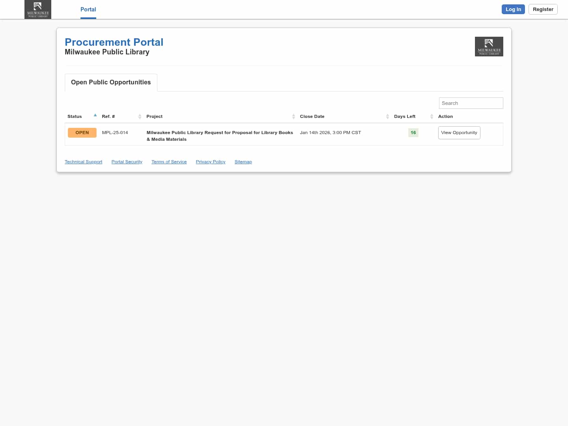
Task: Sort by Close Date column arrows
Action: 387,116
